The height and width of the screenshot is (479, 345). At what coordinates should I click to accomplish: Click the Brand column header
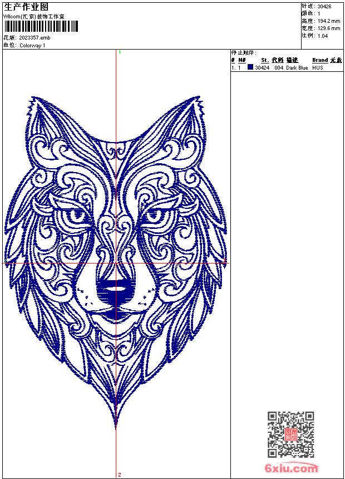point(320,60)
